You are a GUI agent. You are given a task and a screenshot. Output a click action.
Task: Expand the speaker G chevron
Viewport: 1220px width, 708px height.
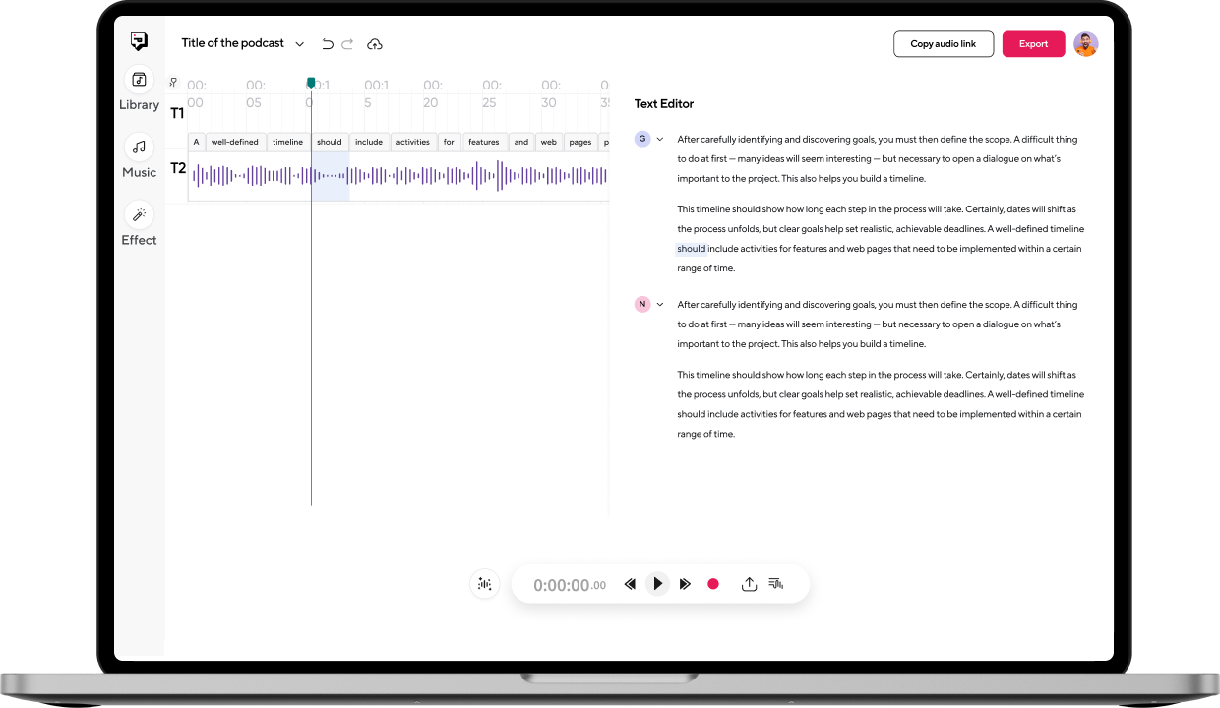coord(660,139)
